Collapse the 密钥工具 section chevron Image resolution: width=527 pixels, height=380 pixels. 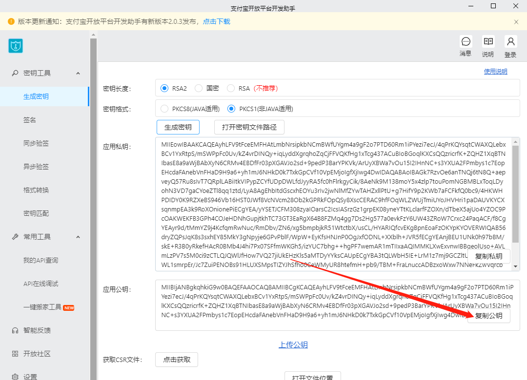point(78,73)
